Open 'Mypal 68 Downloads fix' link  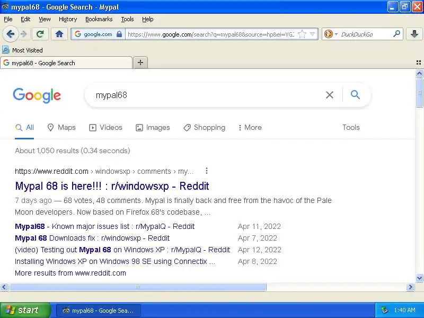pyautogui.click(x=92, y=238)
